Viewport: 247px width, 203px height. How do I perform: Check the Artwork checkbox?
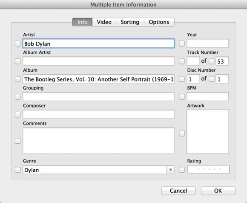click(182, 133)
